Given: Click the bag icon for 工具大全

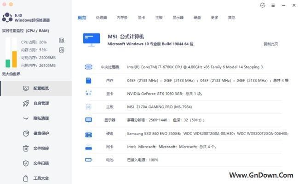Looking at the screenshot, I should pos(26,178).
